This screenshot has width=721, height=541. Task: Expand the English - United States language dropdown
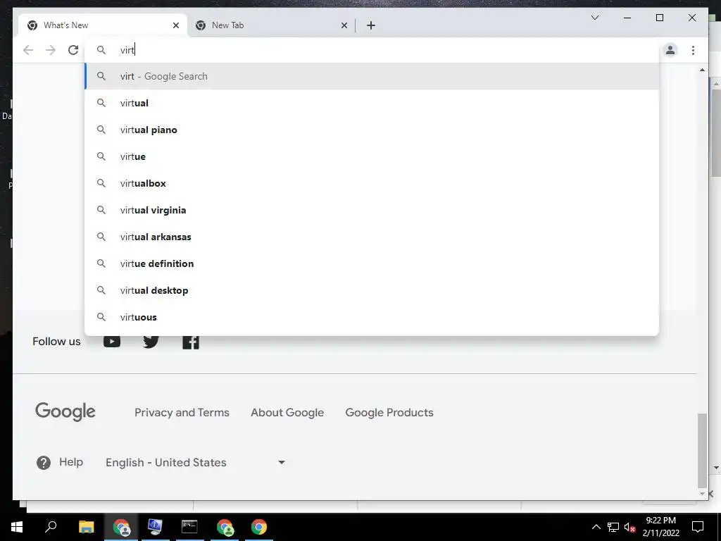click(x=196, y=462)
